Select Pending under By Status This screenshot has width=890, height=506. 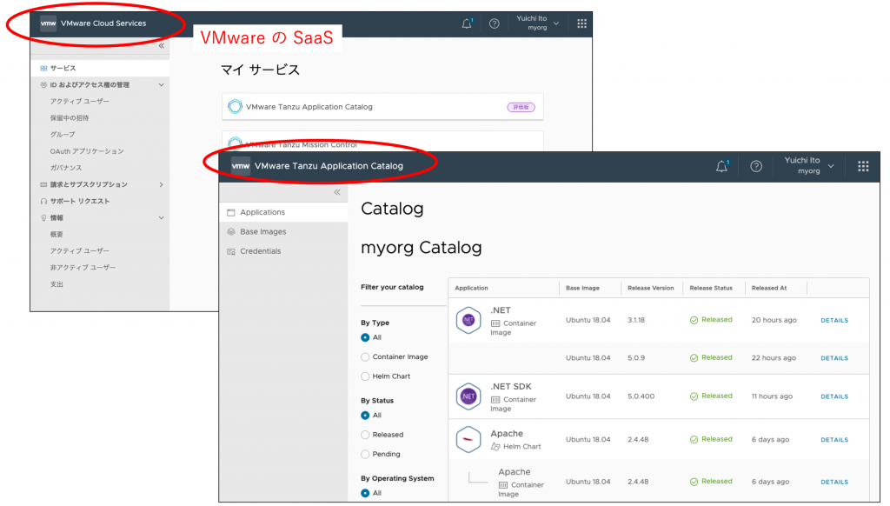click(x=365, y=454)
